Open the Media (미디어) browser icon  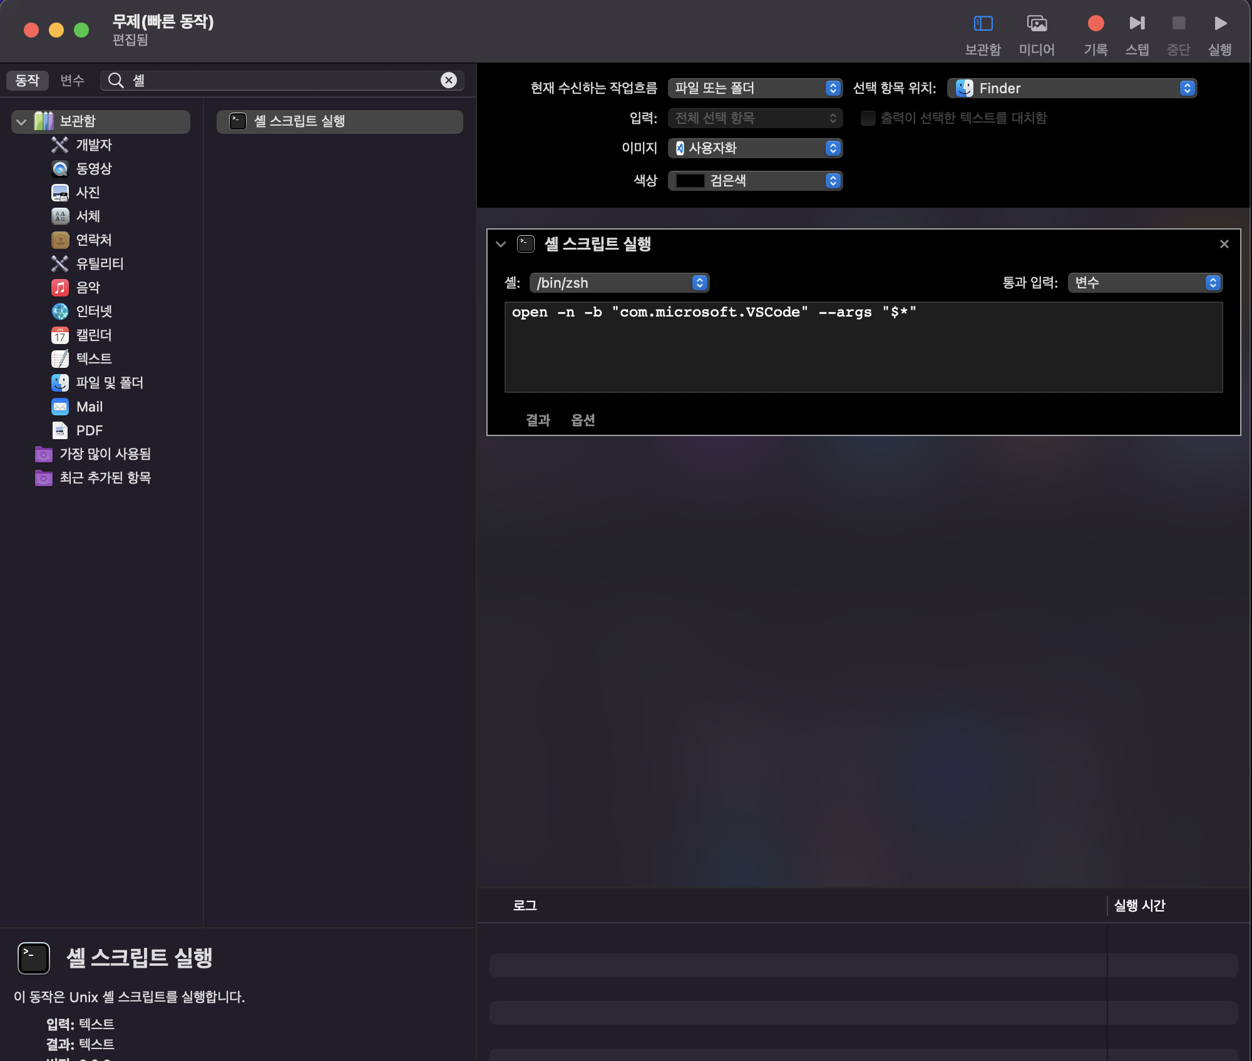tap(1037, 24)
